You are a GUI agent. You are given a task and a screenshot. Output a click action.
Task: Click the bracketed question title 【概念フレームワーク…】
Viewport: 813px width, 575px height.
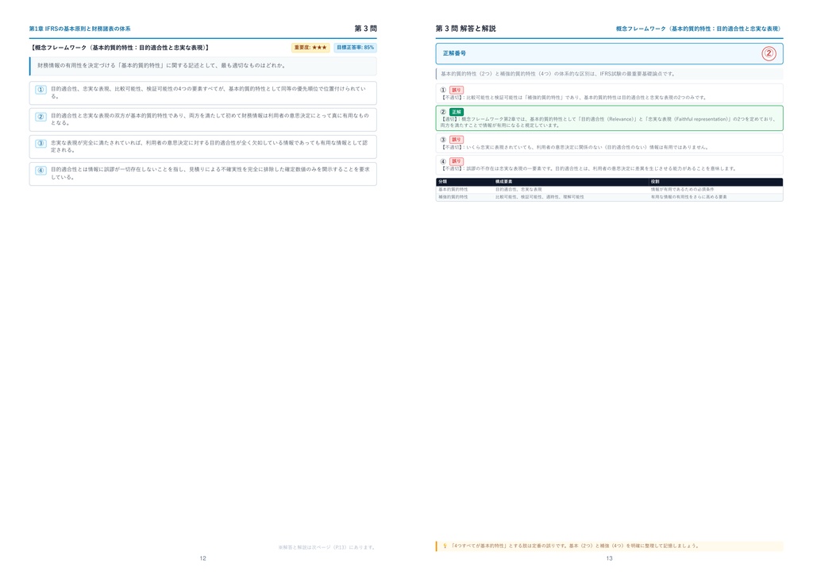[120, 48]
